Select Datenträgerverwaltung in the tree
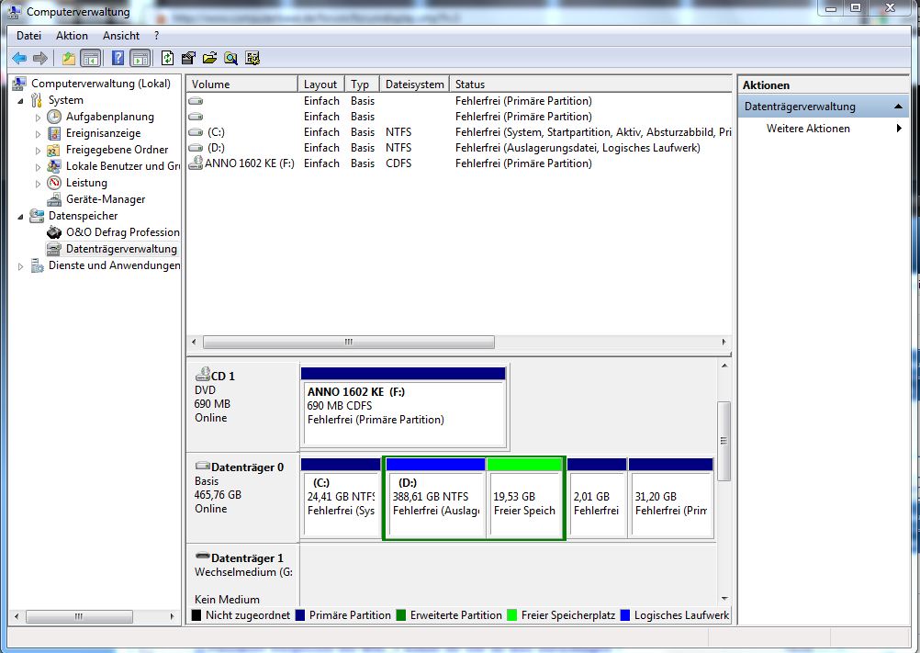 (x=121, y=249)
